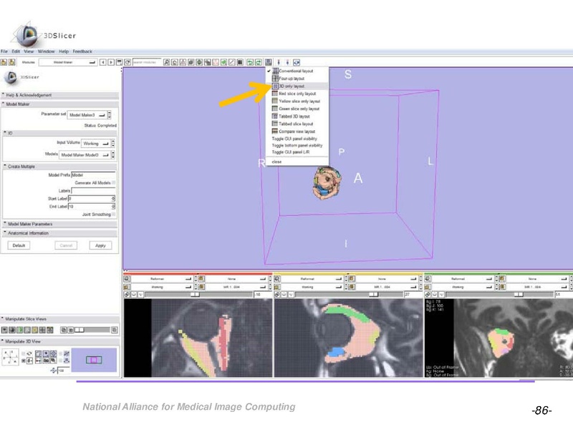The image size is (573, 429).
Task: Collapse Manipulate 3D View section
Action: tap(59, 342)
